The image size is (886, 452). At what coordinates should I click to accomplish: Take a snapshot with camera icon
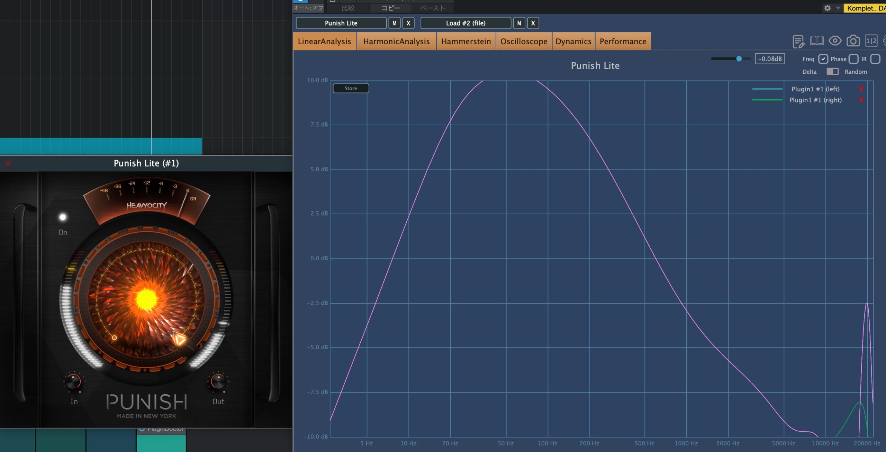click(853, 41)
